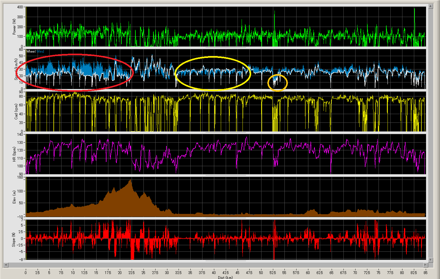440x279 pixels.
Task: Click the center of the red ellipse annotation
Action: click(x=75, y=73)
